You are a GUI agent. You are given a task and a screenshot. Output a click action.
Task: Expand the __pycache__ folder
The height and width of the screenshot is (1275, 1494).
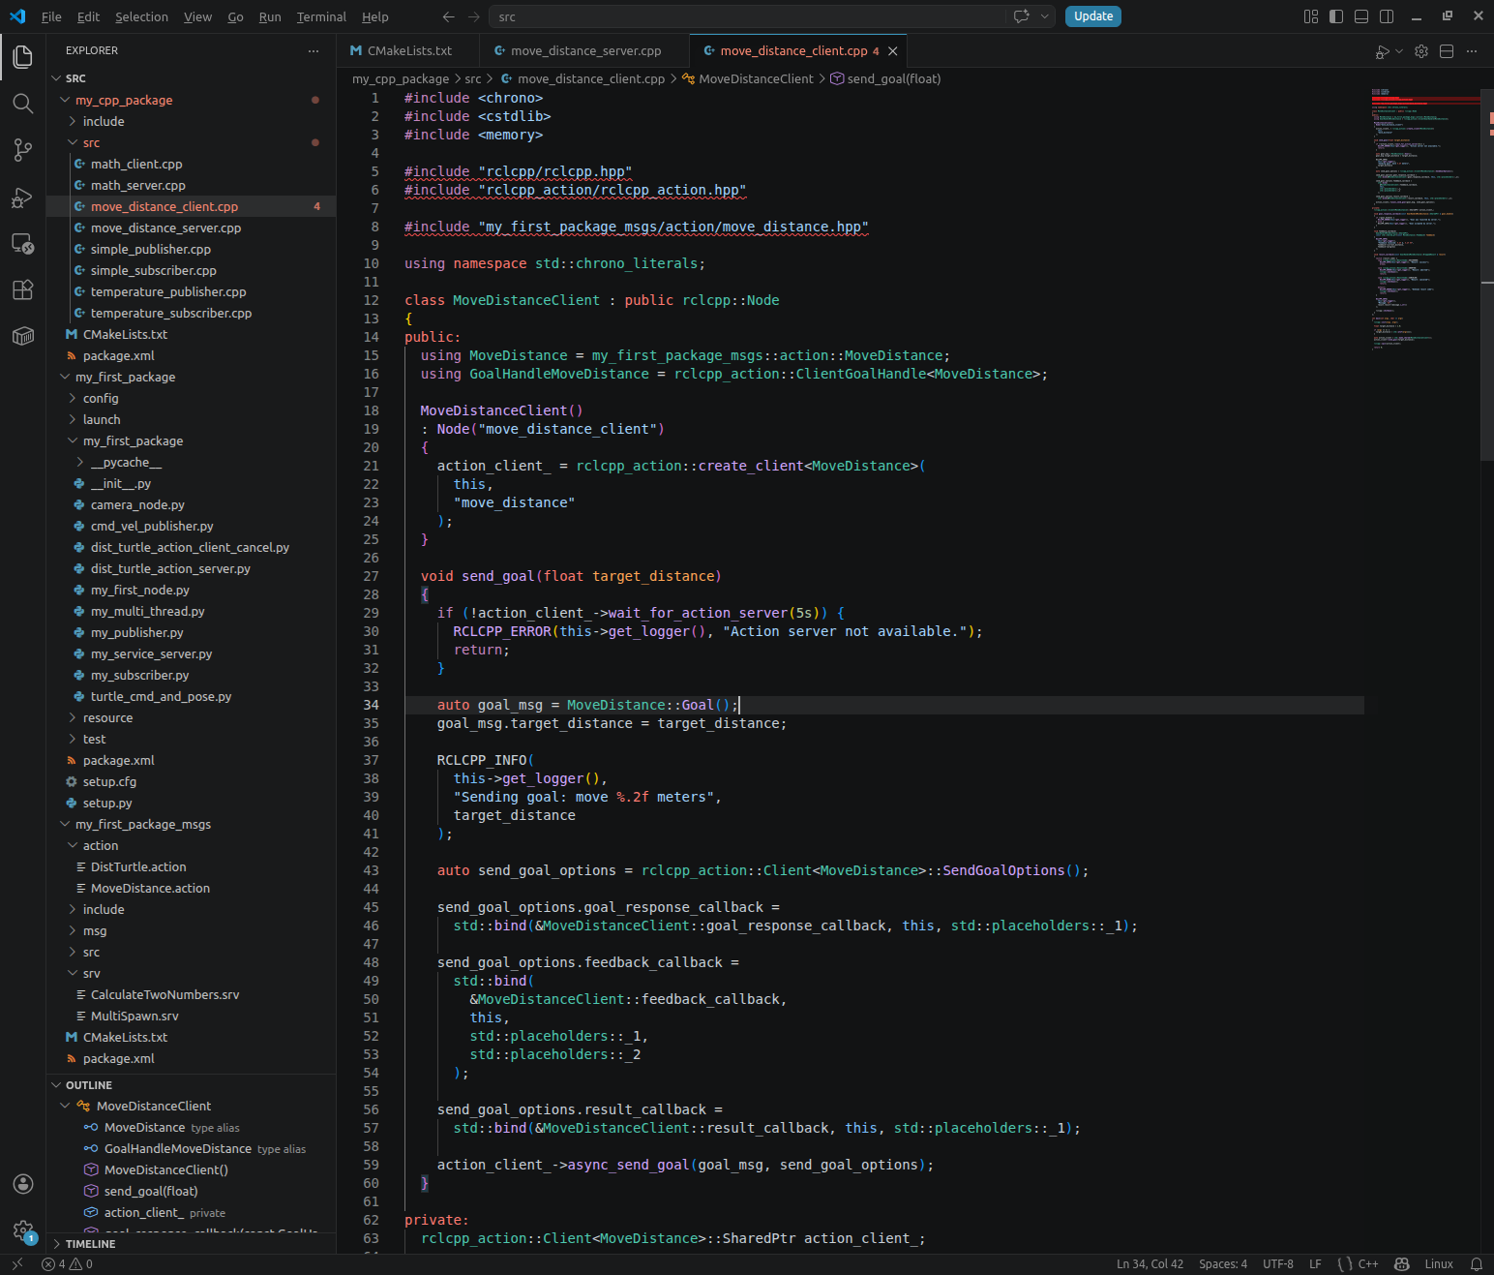[x=191, y=462]
